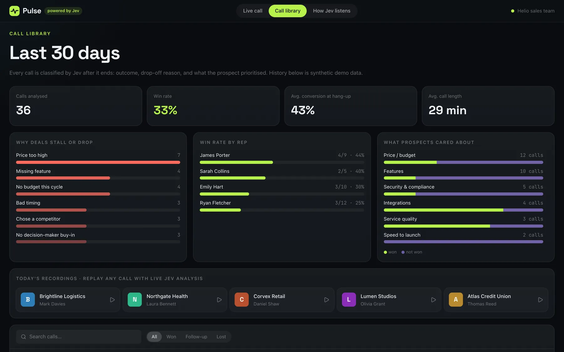The image size is (564, 352).
Task: Click the powered by Jev badge
Action: [x=63, y=11]
